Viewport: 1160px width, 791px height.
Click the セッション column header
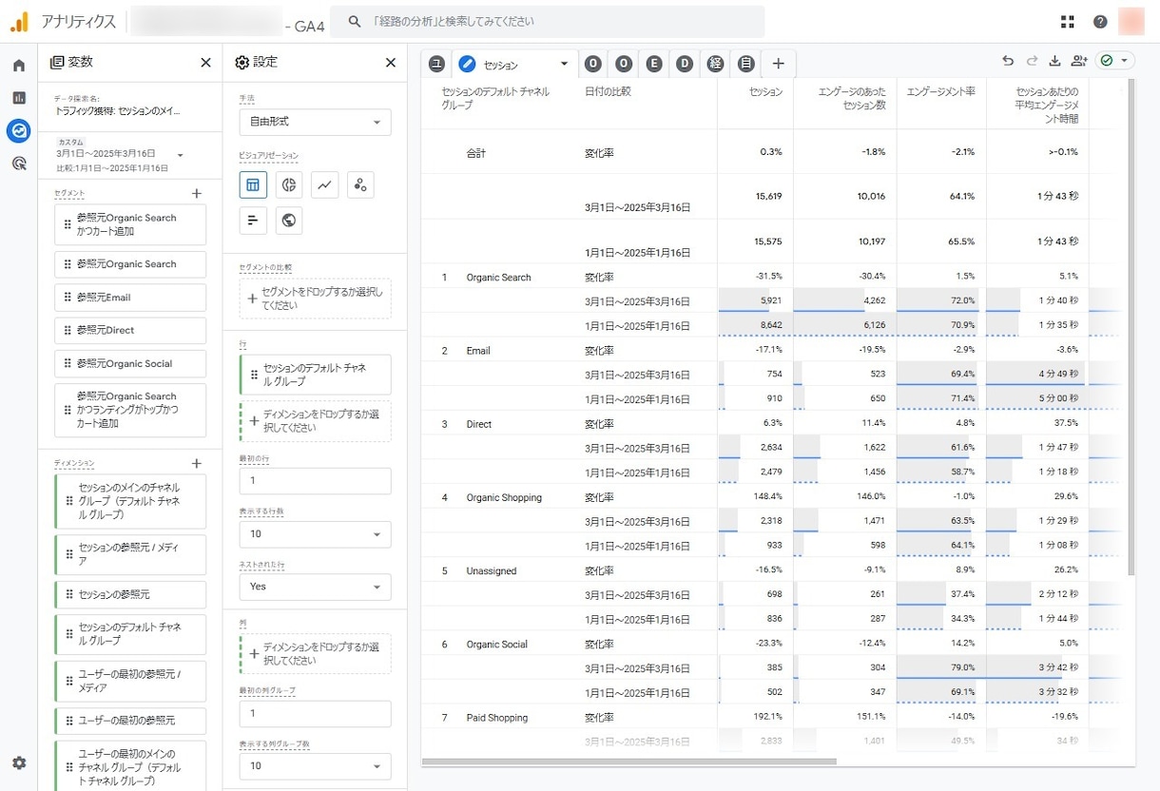coord(765,92)
